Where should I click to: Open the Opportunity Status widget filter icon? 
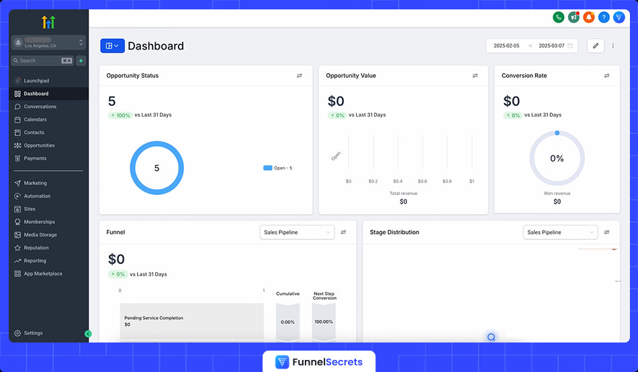[x=300, y=76]
